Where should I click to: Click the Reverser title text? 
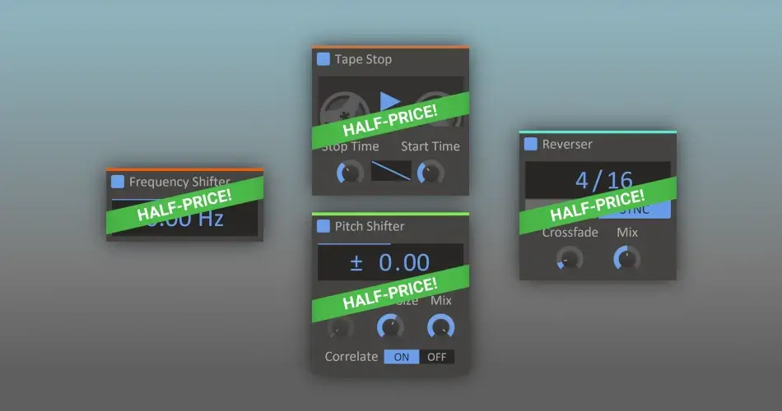click(567, 144)
